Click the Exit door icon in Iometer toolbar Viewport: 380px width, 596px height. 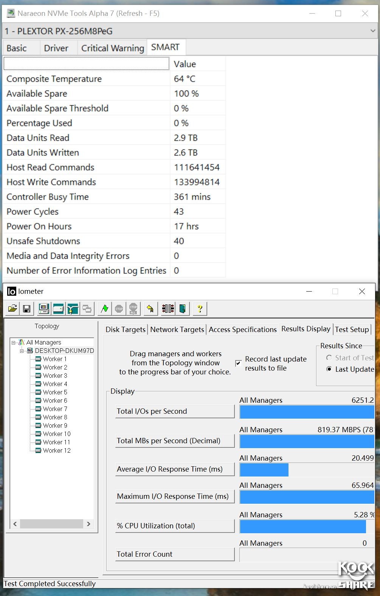pos(182,309)
